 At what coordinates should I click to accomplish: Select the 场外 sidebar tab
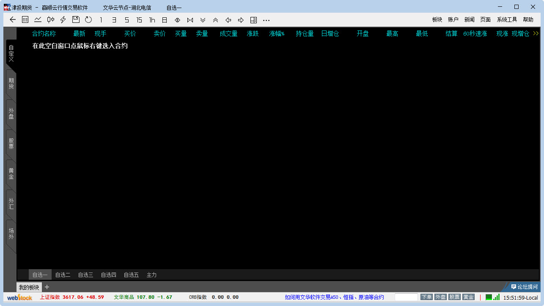tap(11, 234)
